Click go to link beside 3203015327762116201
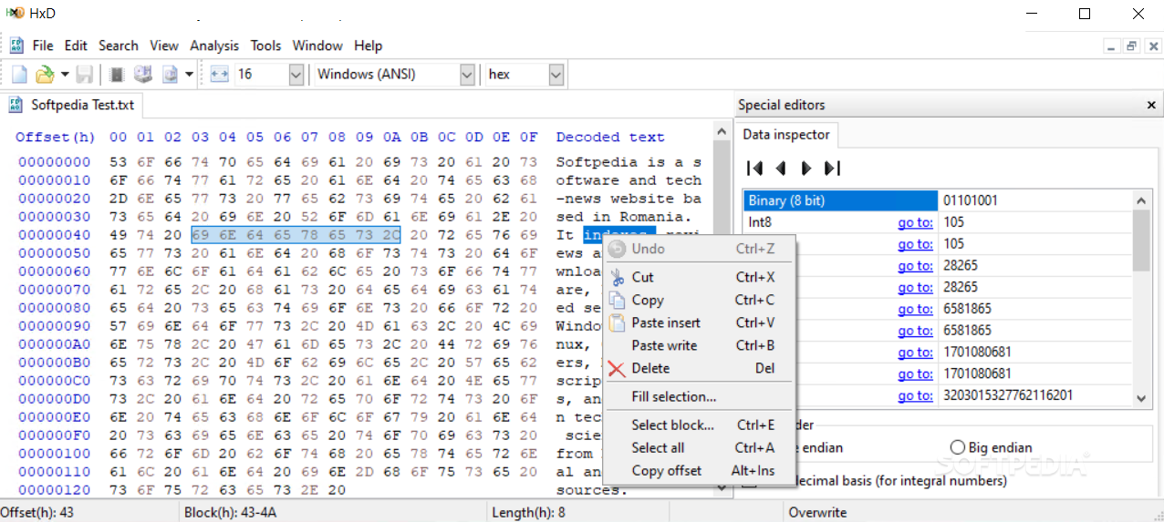This screenshot has width=1164, height=522. click(x=915, y=395)
